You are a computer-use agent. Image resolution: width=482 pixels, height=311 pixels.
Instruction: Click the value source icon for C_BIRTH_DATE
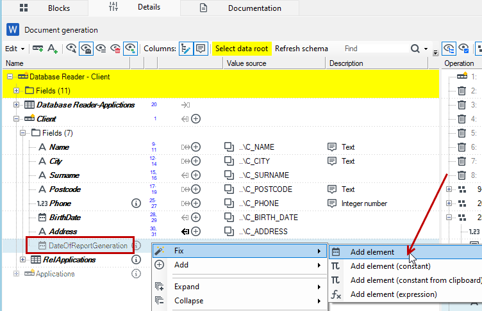point(229,218)
